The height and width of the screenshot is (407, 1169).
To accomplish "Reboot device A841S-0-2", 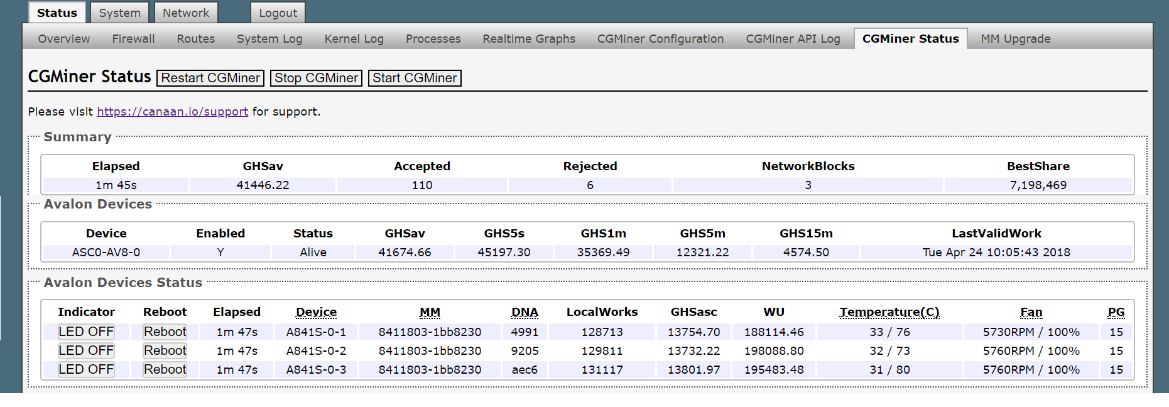I will [x=165, y=350].
